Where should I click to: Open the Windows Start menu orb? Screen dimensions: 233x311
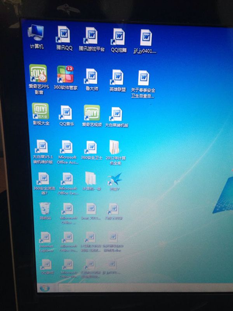(45, 288)
